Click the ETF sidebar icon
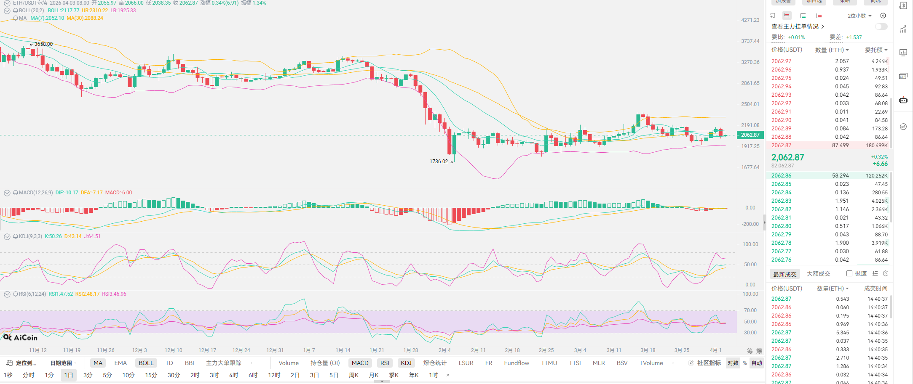The width and height of the screenshot is (913, 384). pyautogui.click(x=903, y=76)
